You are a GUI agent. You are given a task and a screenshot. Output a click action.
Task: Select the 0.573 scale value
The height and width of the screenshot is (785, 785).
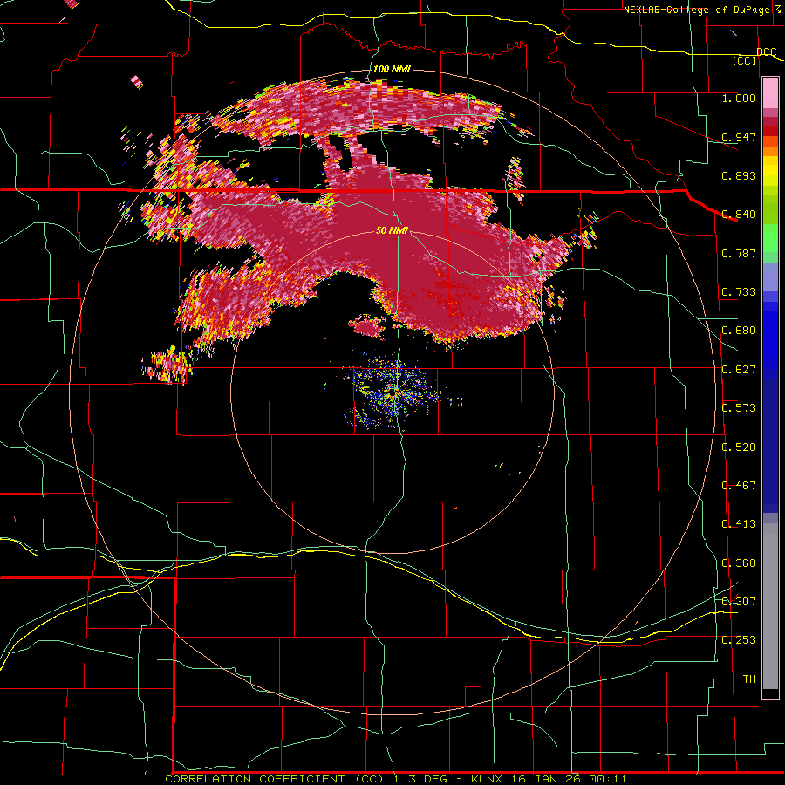tap(739, 408)
